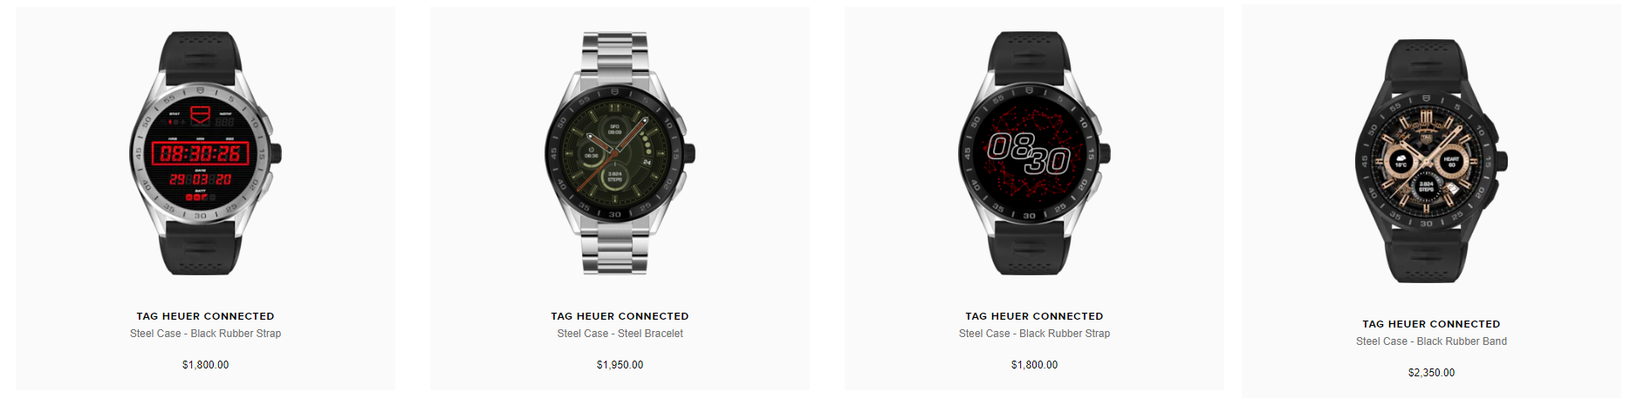Viewport: 1644px width, 412px height.
Task: Click the silver bezel of the red digital watch
Action: [202, 89]
